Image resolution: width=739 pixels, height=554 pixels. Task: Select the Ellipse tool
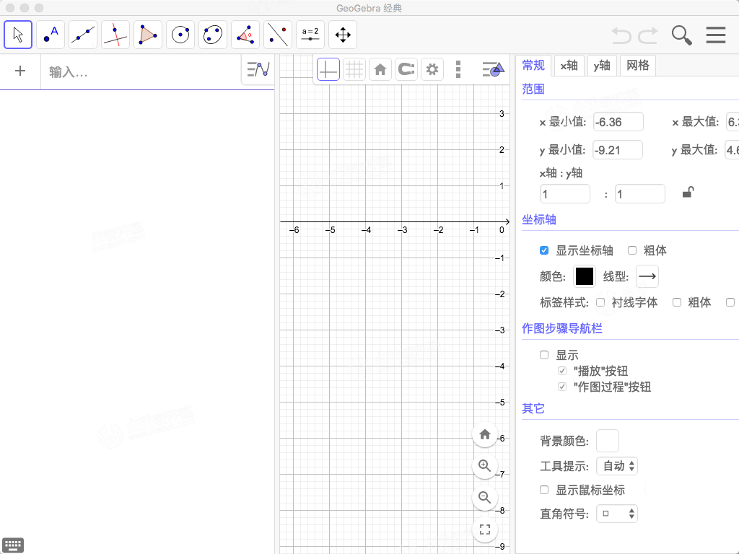click(213, 35)
